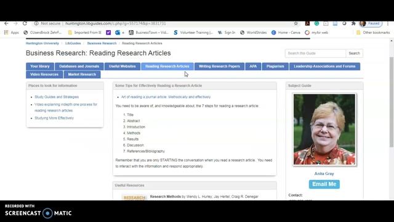Open Art of reading a journal article link
This screenshot has width=394, height=222.
(166, 97)
